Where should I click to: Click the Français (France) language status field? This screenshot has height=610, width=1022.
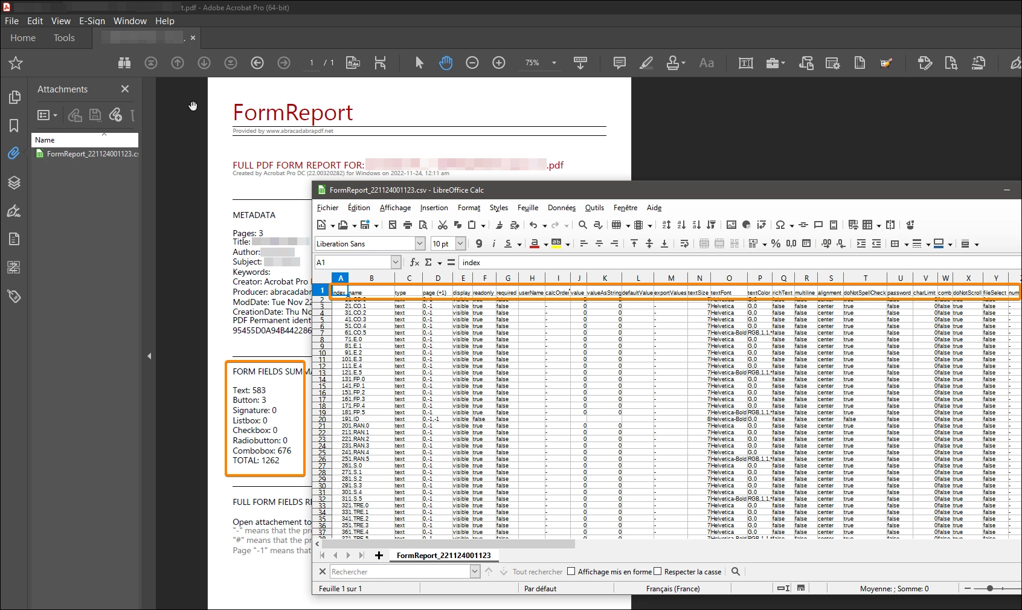pyautogui.click(x=673, y=588)
